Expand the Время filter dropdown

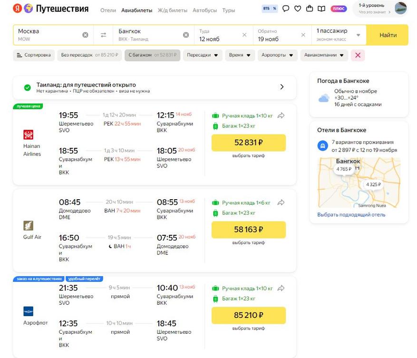click(x=240, y=55)
